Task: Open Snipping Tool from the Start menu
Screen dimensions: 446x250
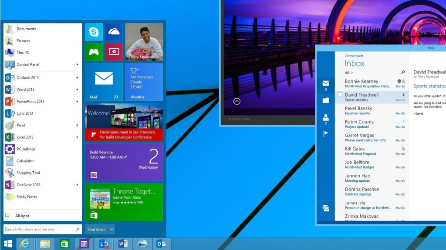Action: 43,173
